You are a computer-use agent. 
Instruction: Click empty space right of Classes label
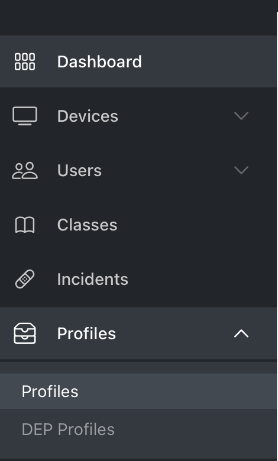point(194,225)
